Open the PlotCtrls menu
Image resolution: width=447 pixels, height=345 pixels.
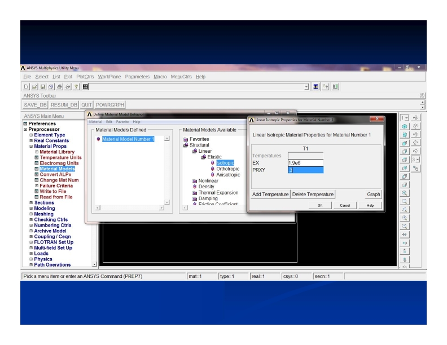coord(85,76)
